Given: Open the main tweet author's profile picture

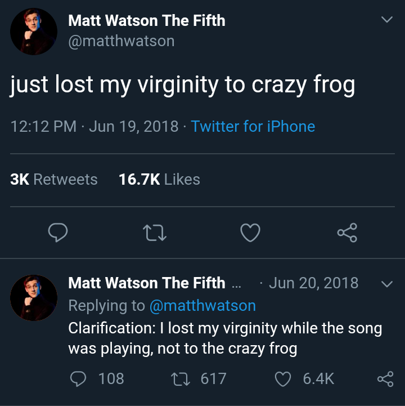Looking at the screenshot, I should 34,31.
